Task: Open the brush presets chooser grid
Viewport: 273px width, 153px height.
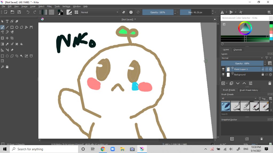Action: (x=76, y=12)
